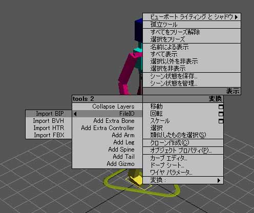Choose Add Extra Controller
The height and width of the screenshot is (213, 254).
pos(107,128)
